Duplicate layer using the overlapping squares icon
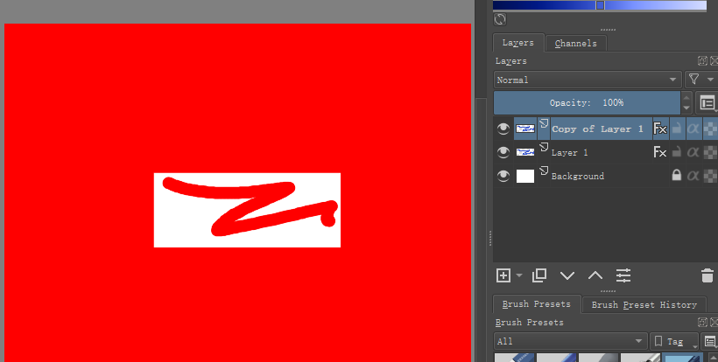This screenshot has height=362, width=718. [539, 275]
